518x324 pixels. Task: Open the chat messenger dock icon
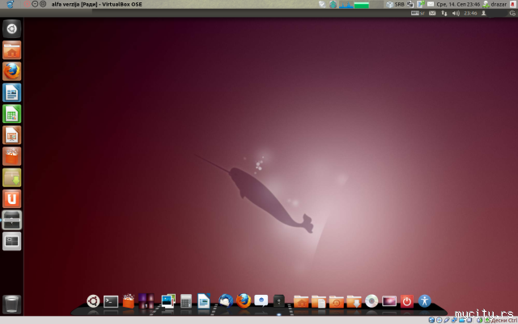point(261,301)
